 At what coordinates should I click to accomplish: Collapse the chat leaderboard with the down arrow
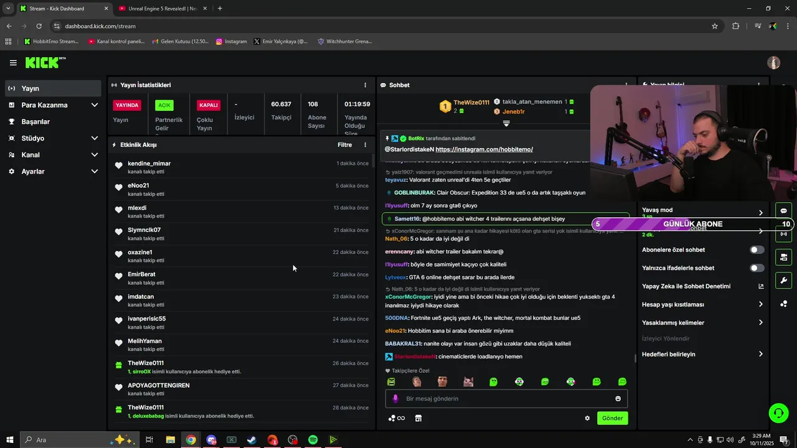pos(506,124)
